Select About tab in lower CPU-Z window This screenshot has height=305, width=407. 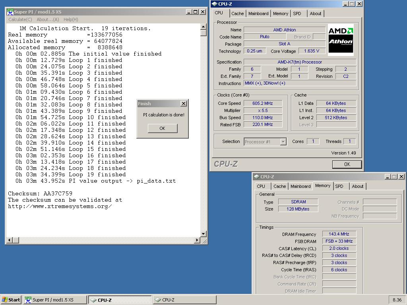tap(357, 186)
